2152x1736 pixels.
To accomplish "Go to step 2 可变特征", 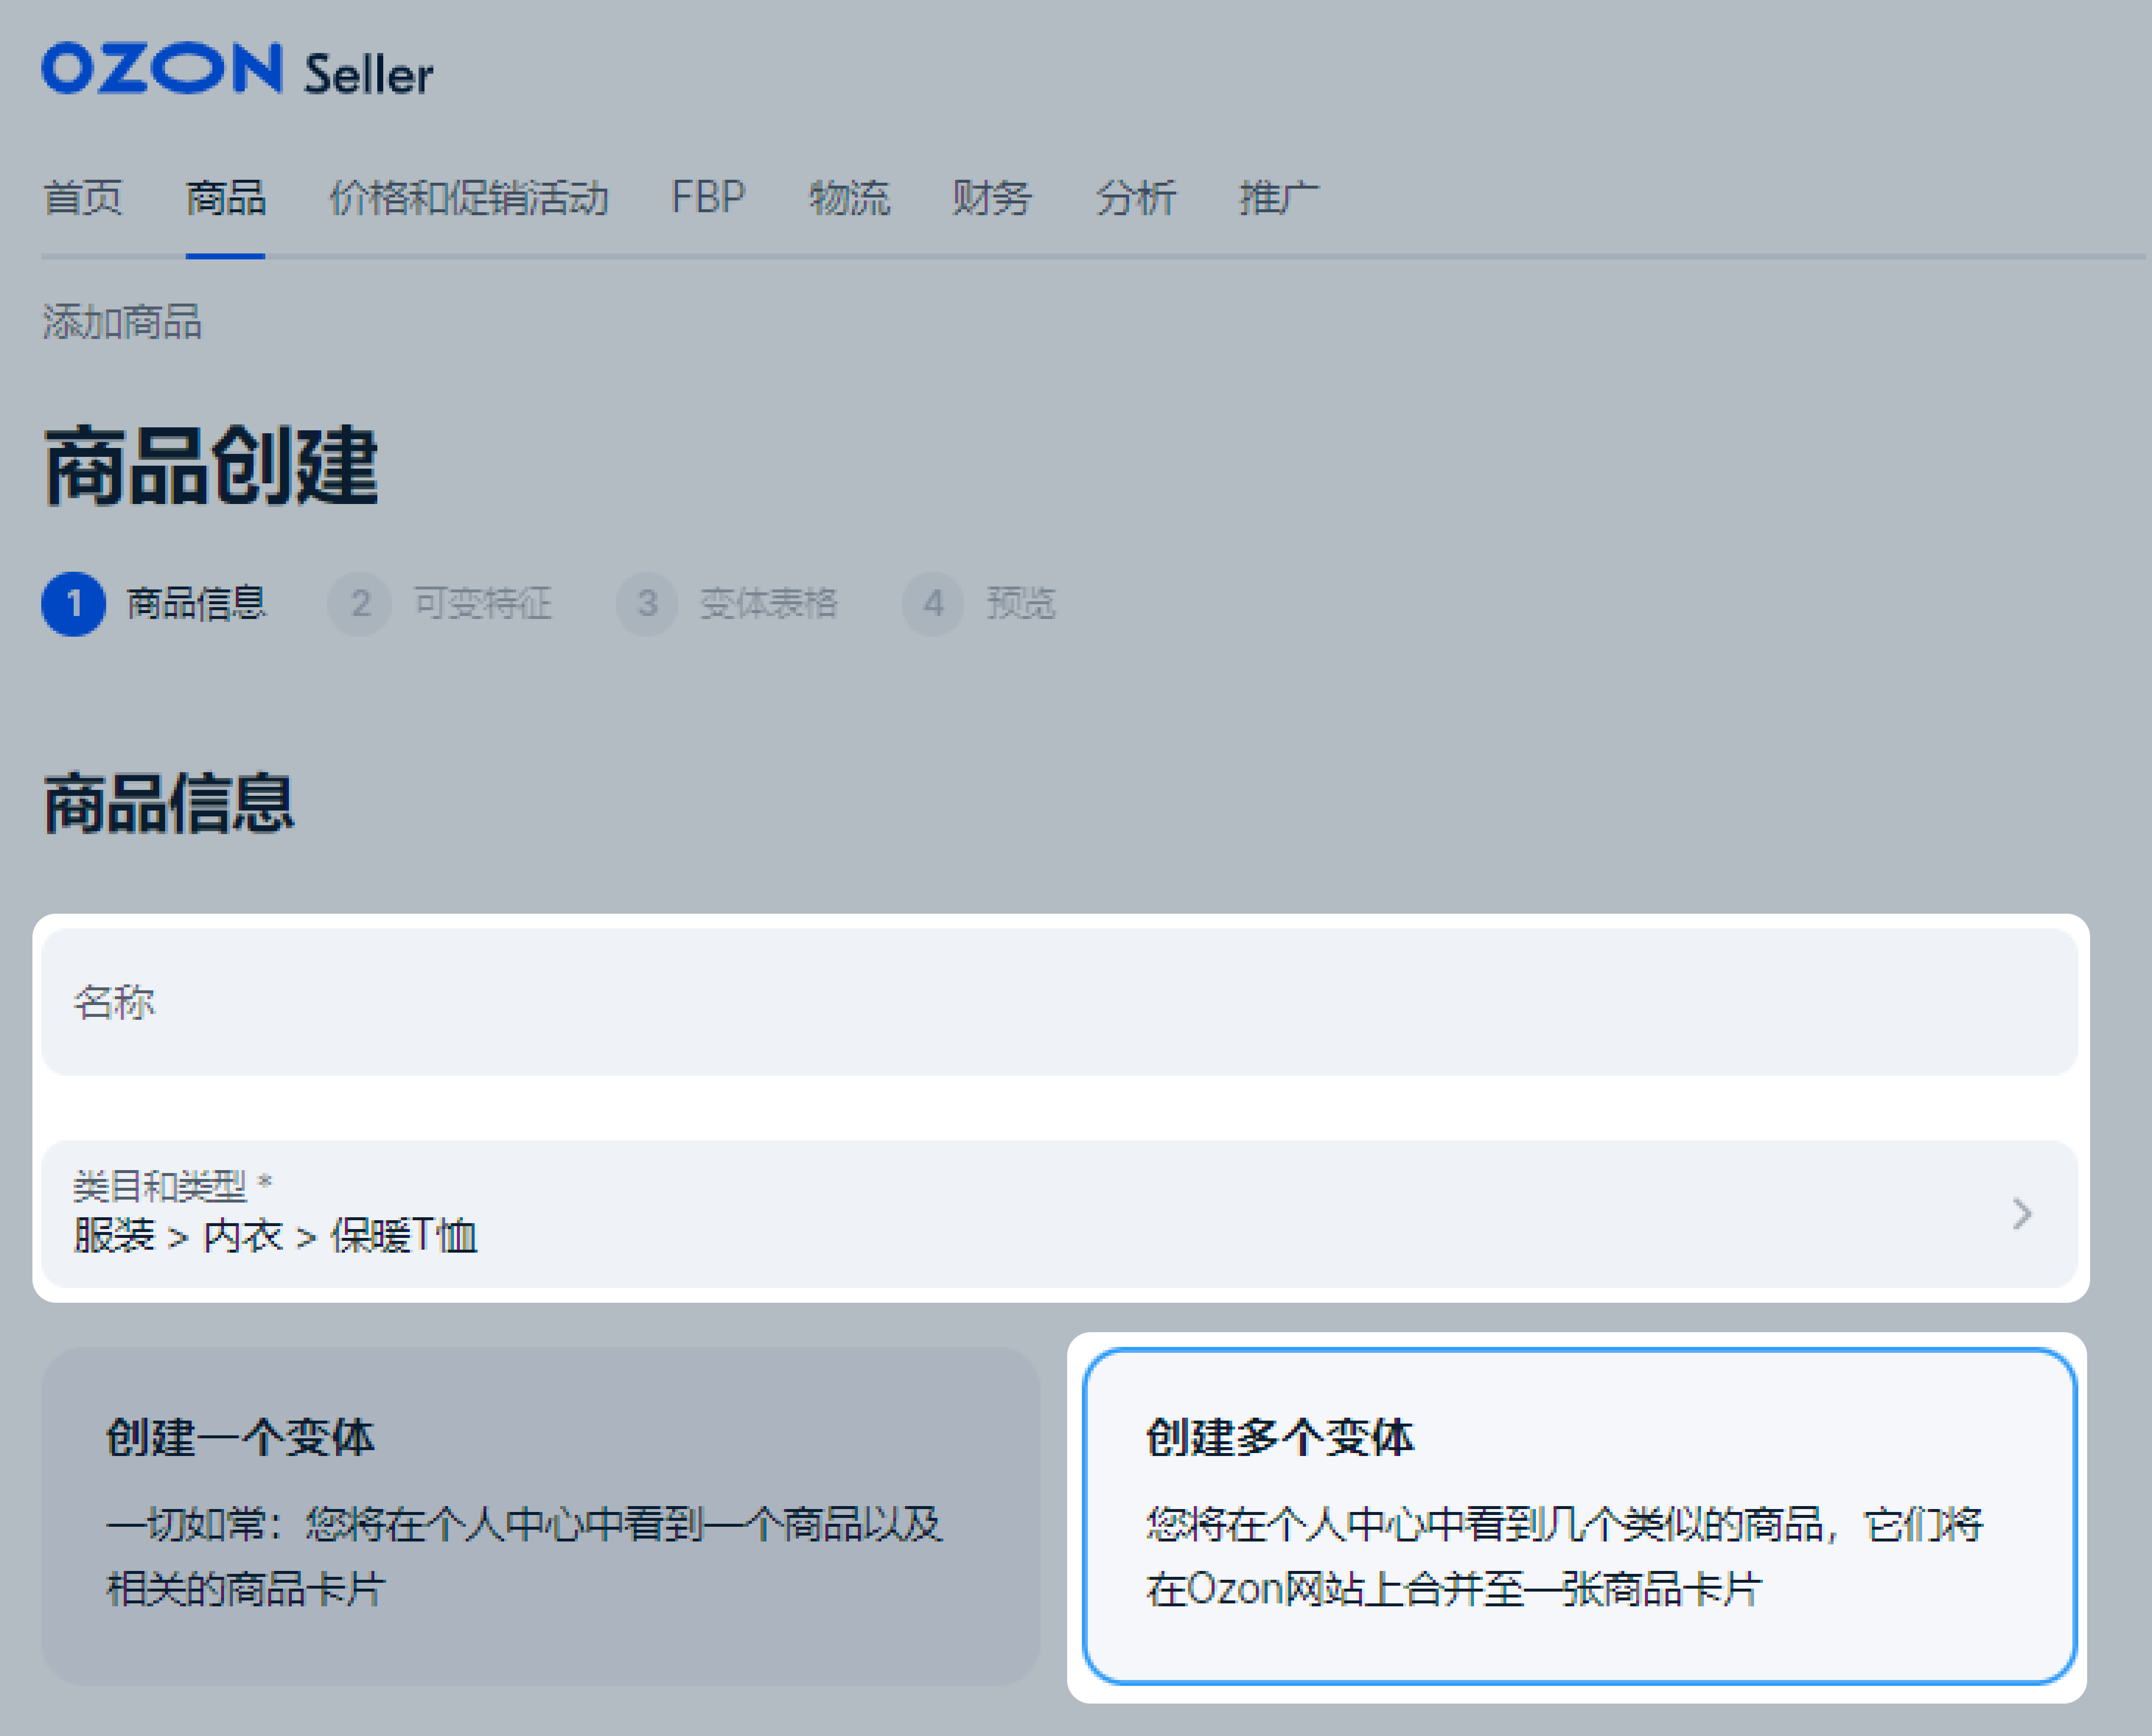I will [440, 604].
